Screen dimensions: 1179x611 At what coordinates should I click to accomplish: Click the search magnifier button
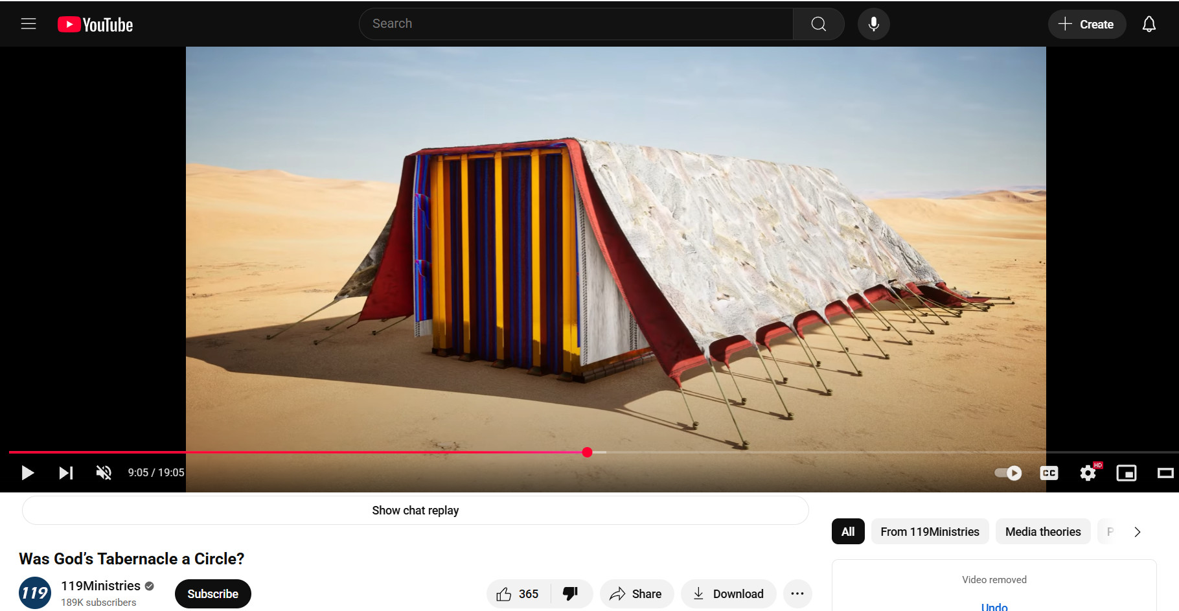coord(818,24)
